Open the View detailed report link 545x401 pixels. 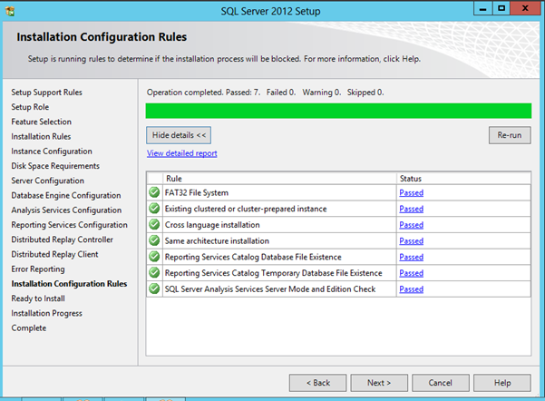181,154
